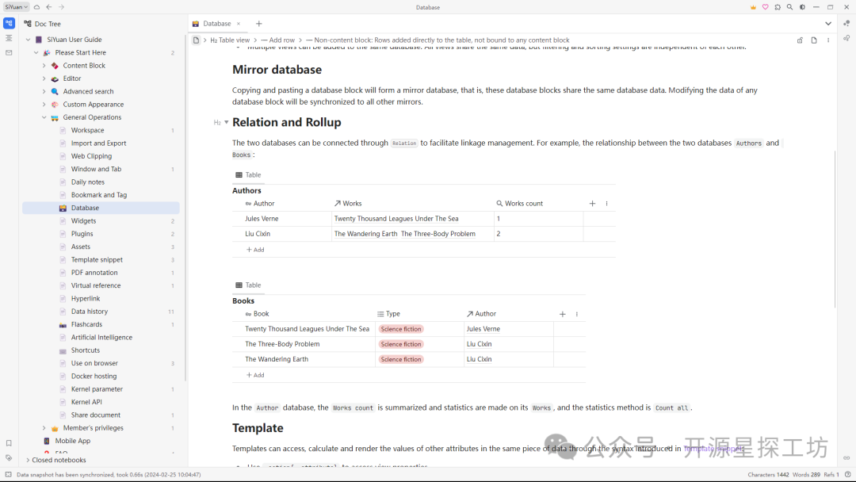Fold the Relation and Rollup heading

click(226, 122)
